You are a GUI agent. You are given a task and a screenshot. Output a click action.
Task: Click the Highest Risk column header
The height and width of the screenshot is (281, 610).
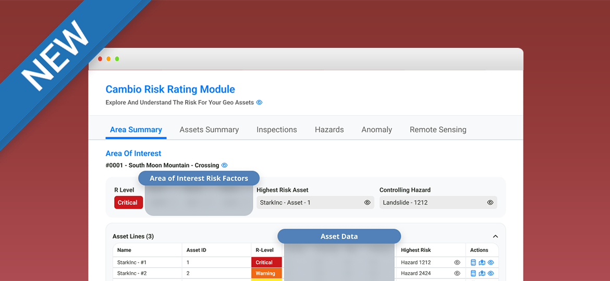[x=416, y=250]
